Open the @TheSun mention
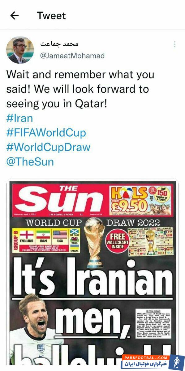 tap(30, 162)
